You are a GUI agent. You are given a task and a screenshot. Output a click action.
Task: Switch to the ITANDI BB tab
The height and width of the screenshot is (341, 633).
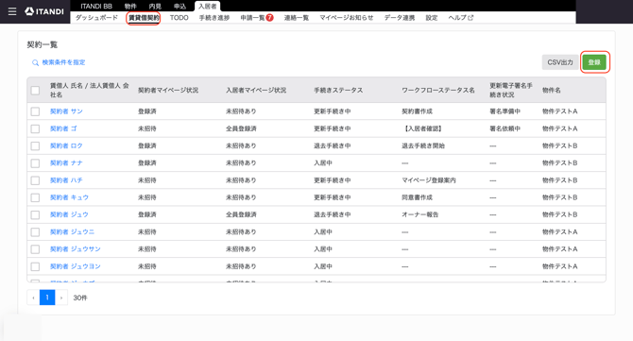point(96,6)
